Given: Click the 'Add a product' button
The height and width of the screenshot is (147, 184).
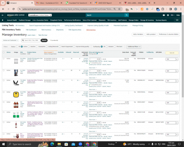Looking at the screenshot, I should [151, 34].
